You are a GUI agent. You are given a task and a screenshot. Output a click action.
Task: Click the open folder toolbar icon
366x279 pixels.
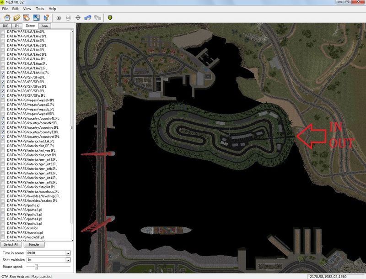click(17, 17)
